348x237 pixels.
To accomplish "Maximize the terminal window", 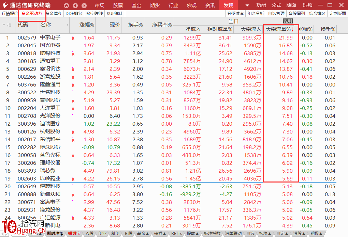I will (x=330, y=5).
